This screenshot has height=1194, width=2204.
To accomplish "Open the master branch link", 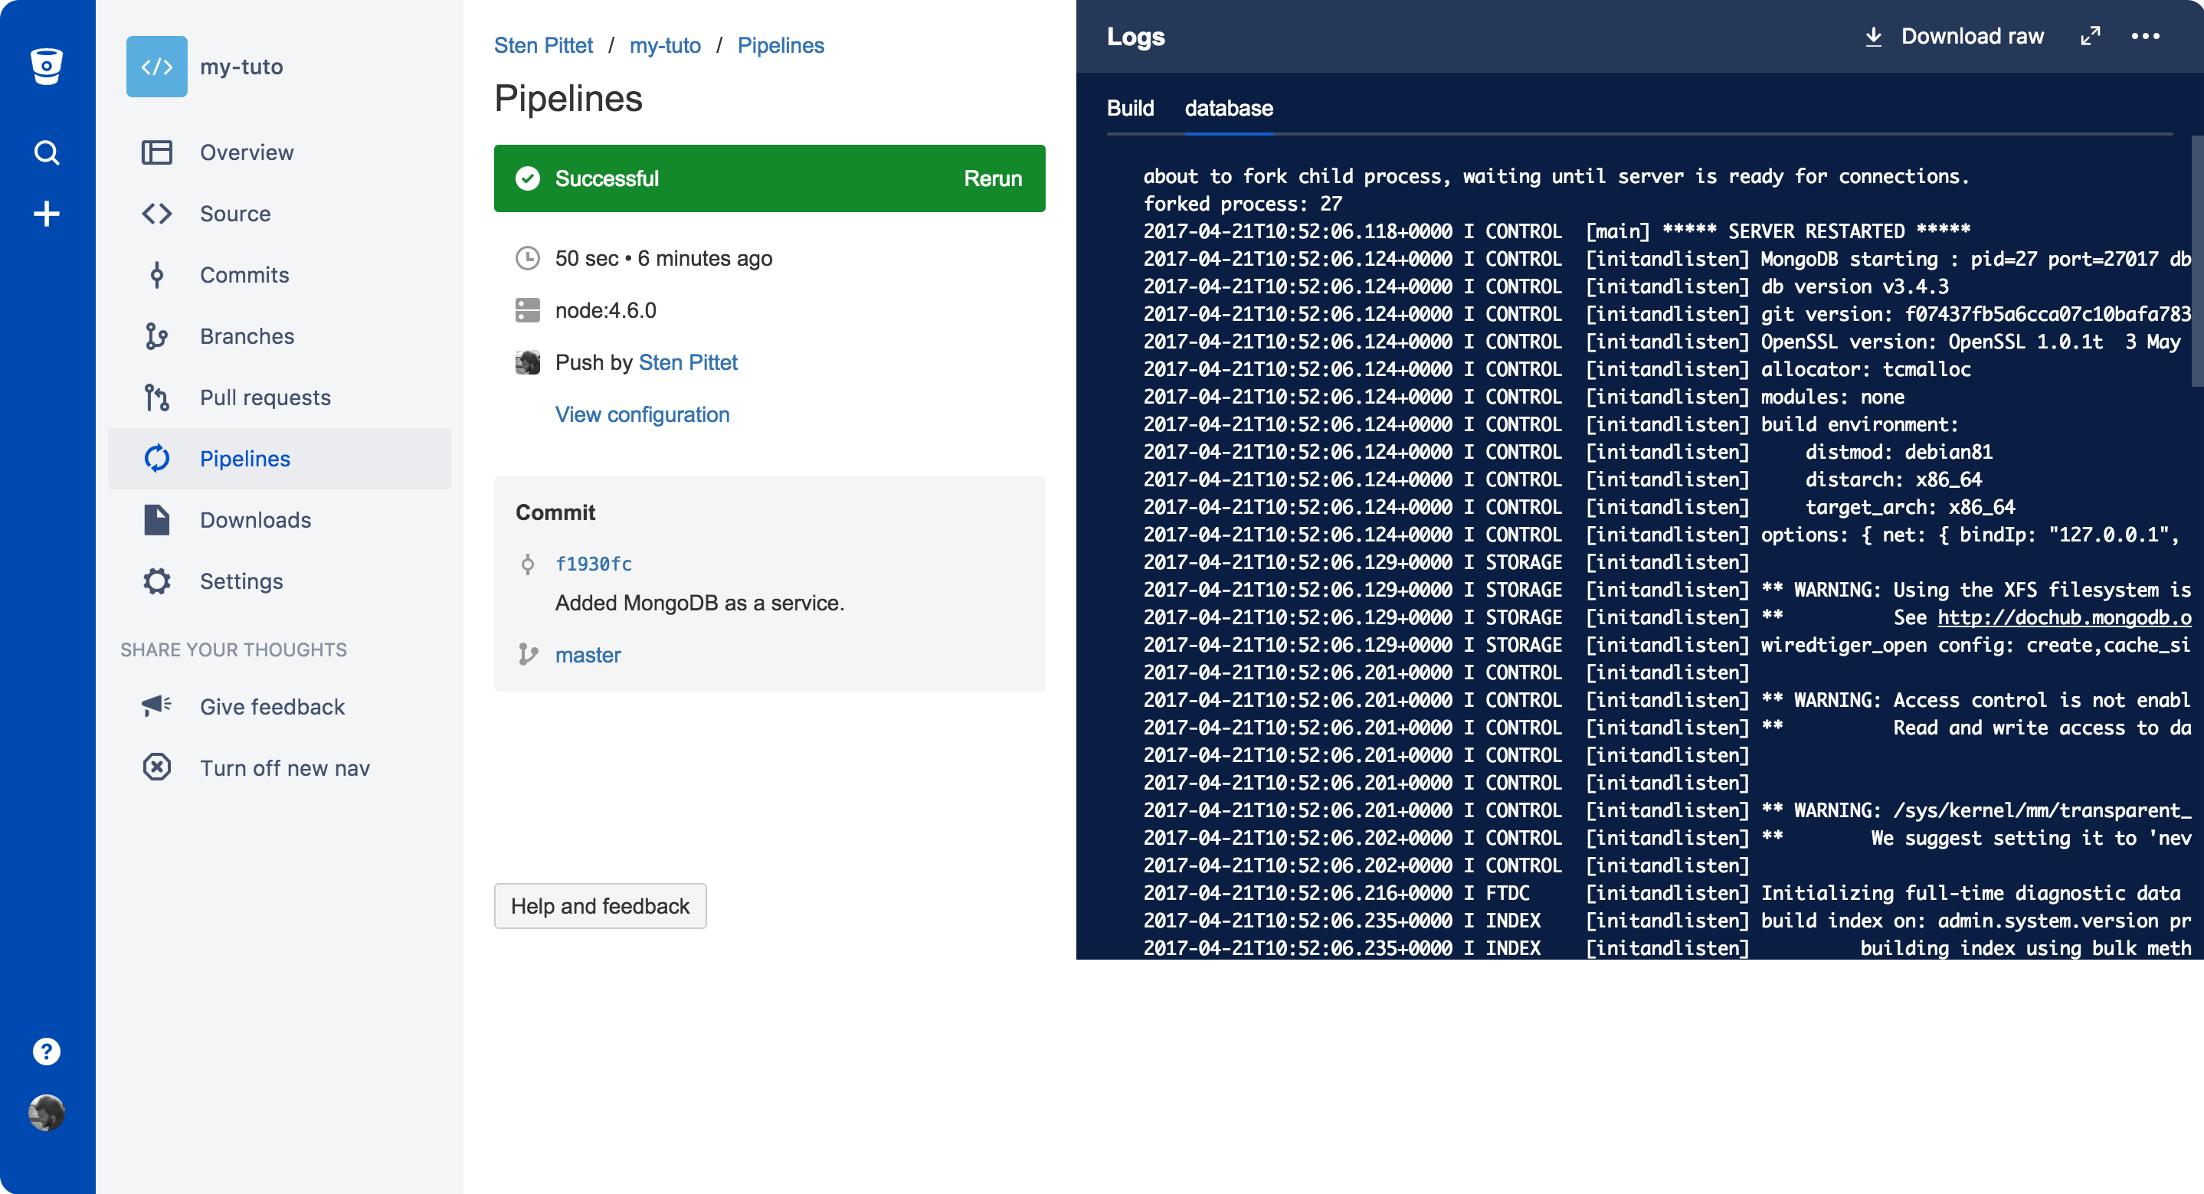I will pos(588,654).
